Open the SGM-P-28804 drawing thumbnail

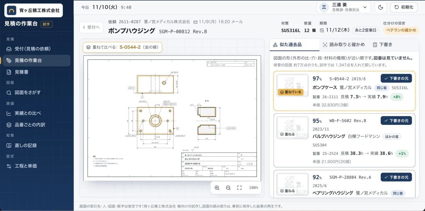[x=292, y=184]
